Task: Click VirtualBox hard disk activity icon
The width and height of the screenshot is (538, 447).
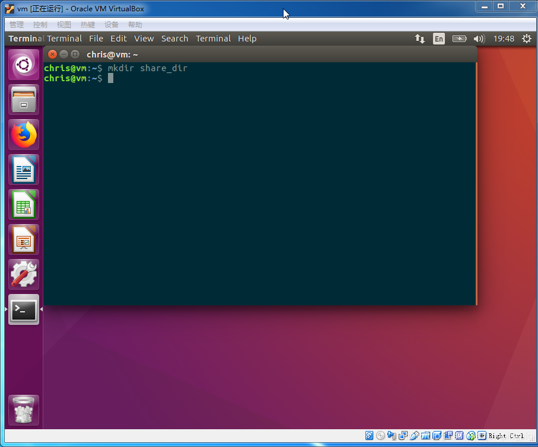Action: coord(369,436)
